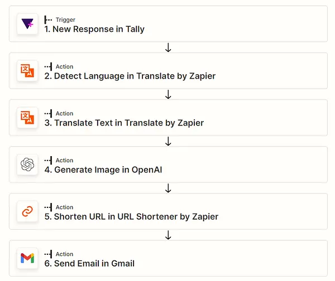Screen dimensions: 335x281
Task: Click the arrow between steps 3 and 4
Action: pyautogui.click(x=168, y=141)
